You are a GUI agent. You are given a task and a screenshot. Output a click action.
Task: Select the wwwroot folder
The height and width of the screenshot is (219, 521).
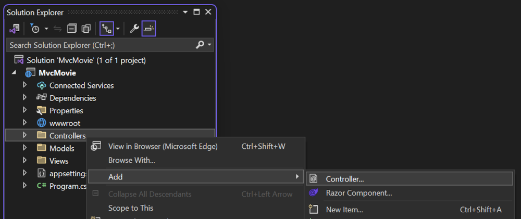(65, 123)
